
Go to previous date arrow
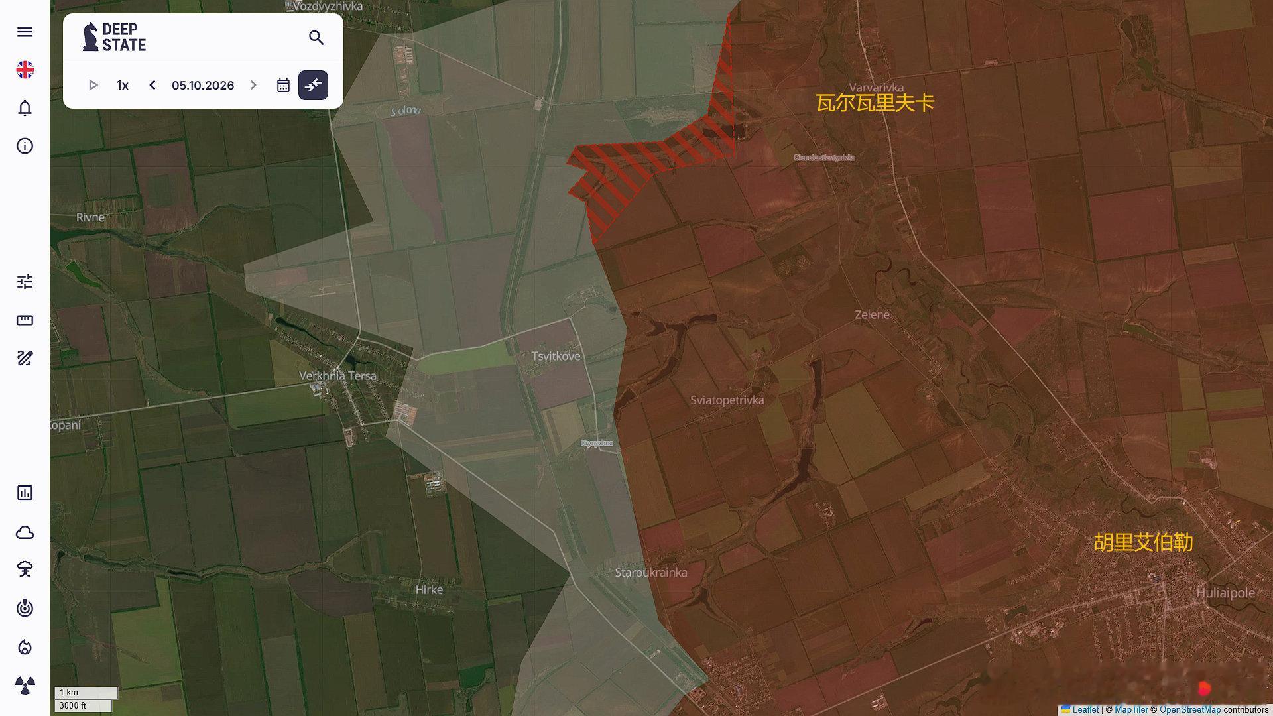[152, 85]
